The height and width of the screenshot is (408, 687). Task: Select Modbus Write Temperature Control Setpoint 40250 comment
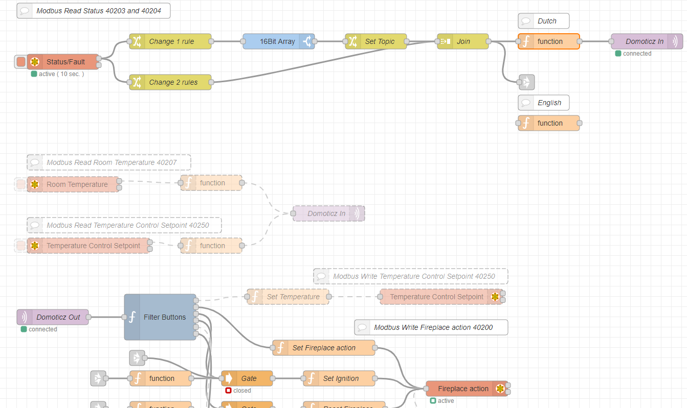click(411, 276)
